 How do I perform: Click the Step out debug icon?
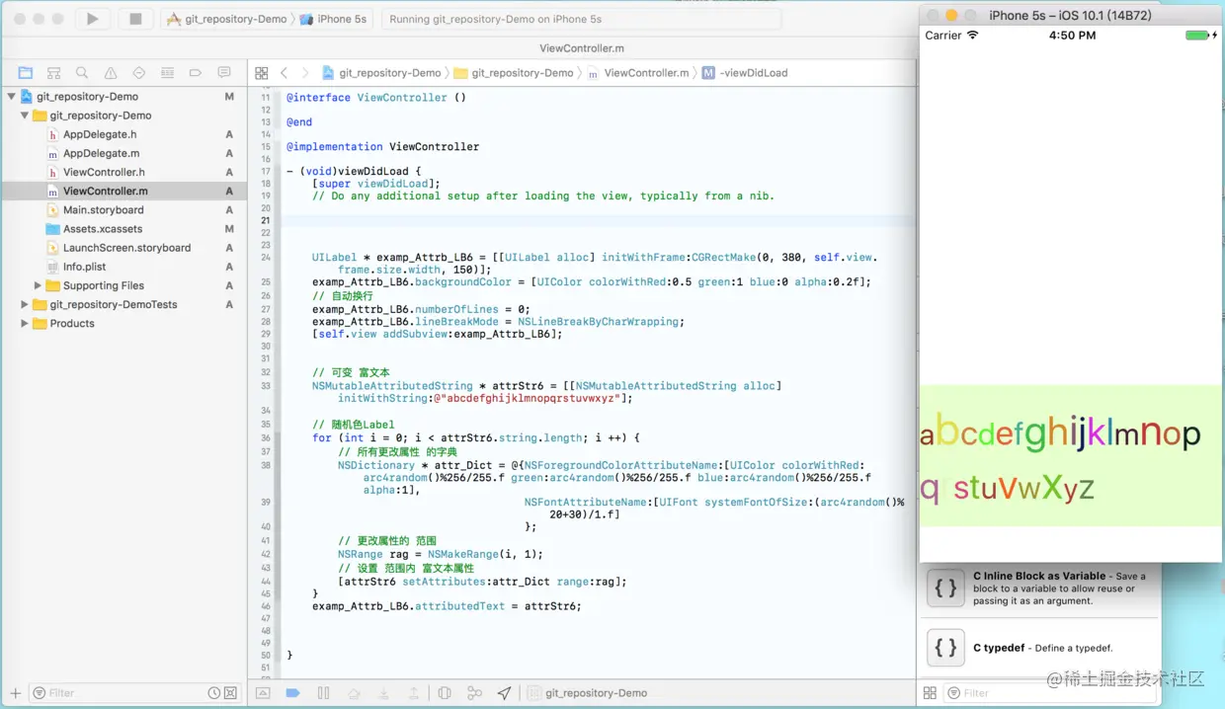point(414,693)
